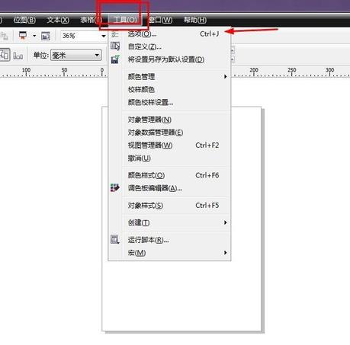
Task: Expand the 创建(T) submenu
Action: click(x=169, y=222)
